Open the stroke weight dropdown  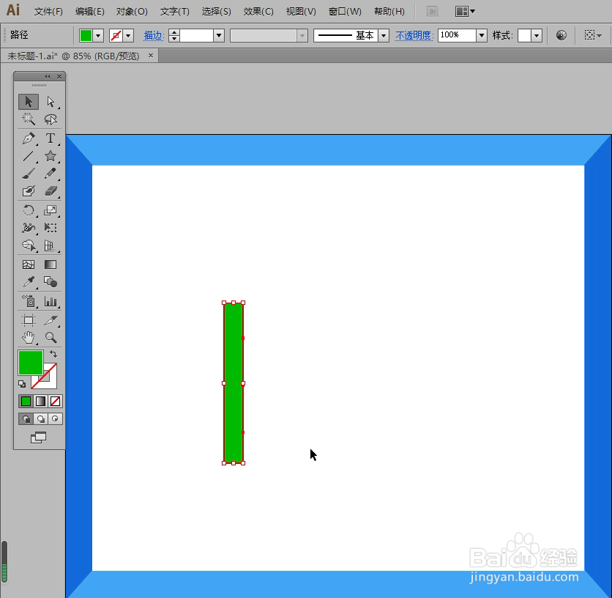click(x=219, y=36)
